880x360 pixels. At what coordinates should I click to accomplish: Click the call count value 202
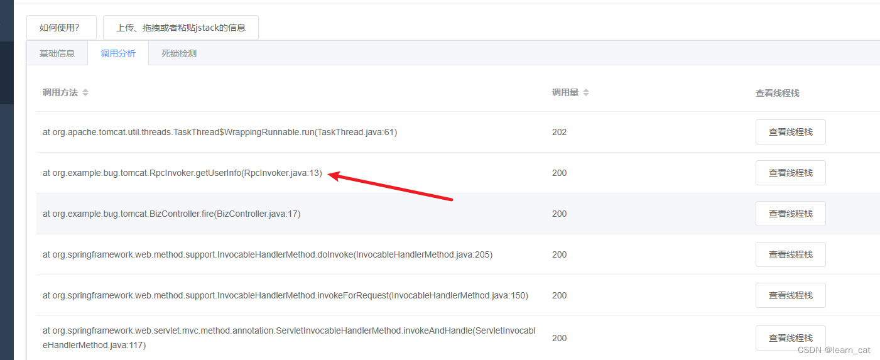(x=559, y=132)
